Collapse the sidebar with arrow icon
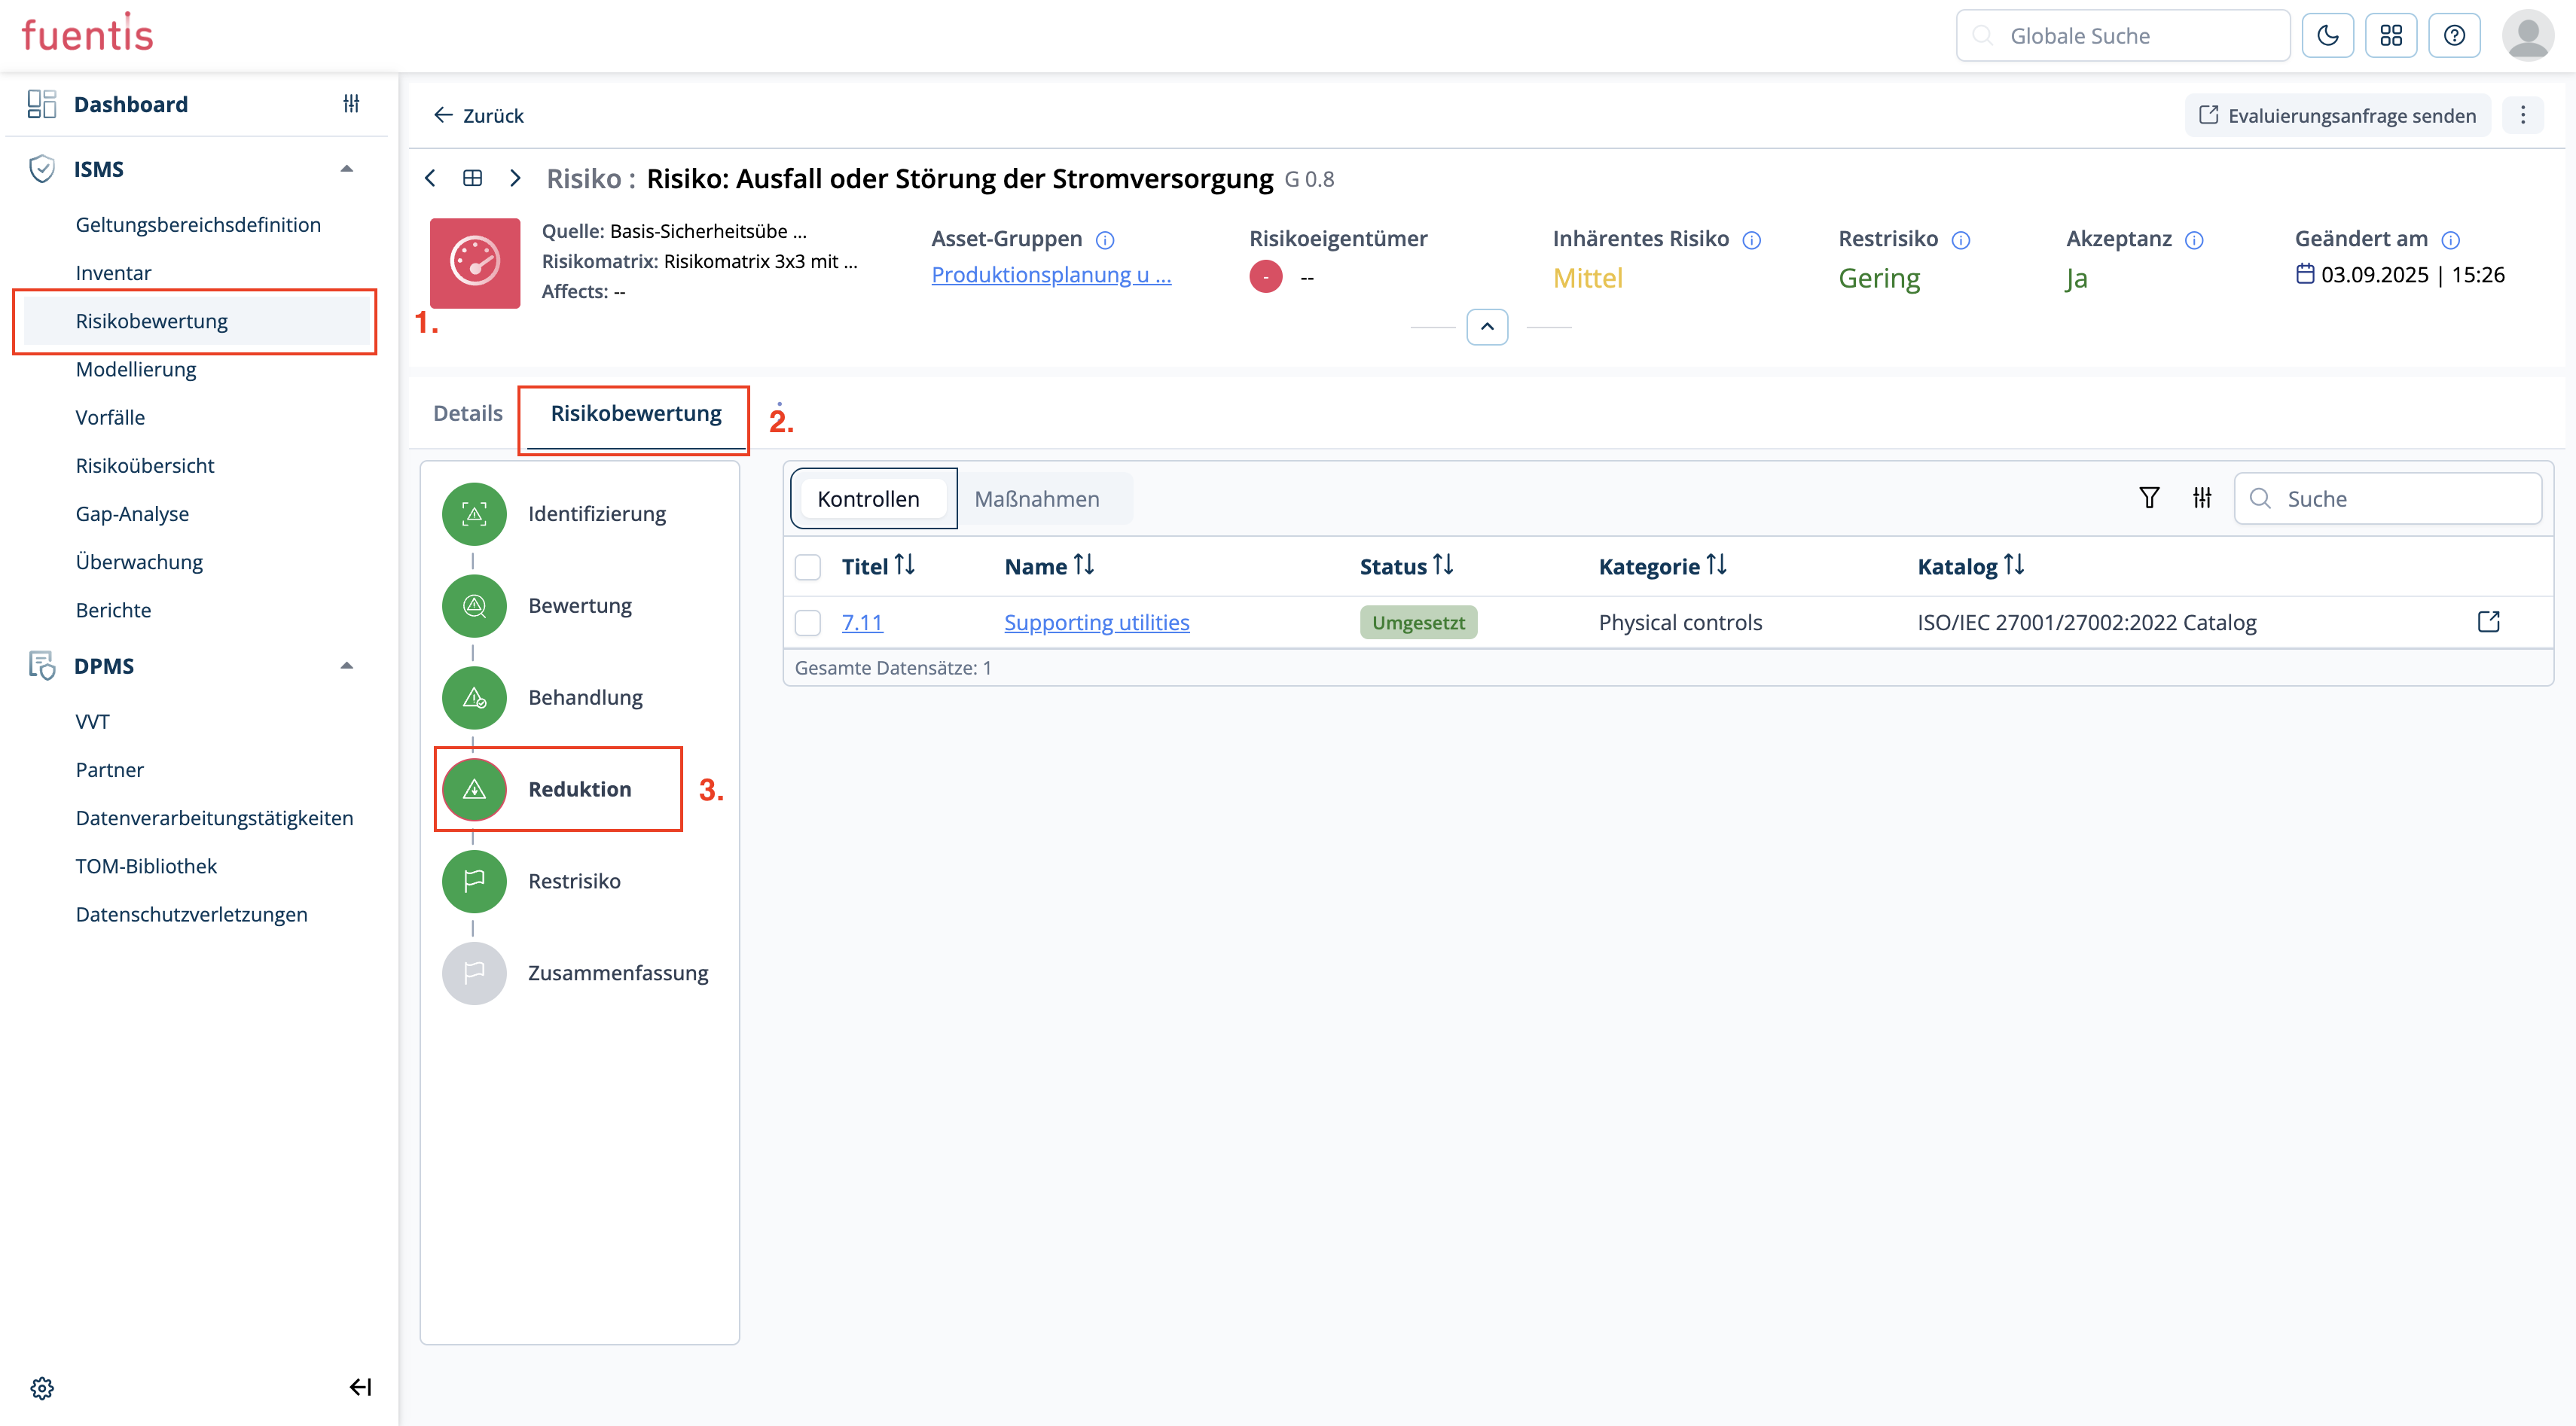The width and height of the screenshot is (2576, 1426). pyautogui.click(x=360, y=1387)
